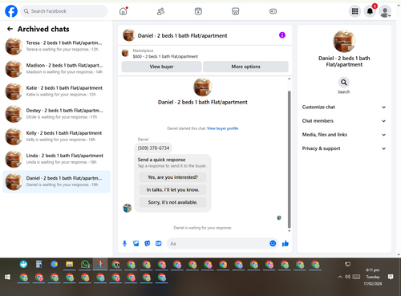Send a thumbs-up like
401x296 pixels.
[x=286, y=243]
